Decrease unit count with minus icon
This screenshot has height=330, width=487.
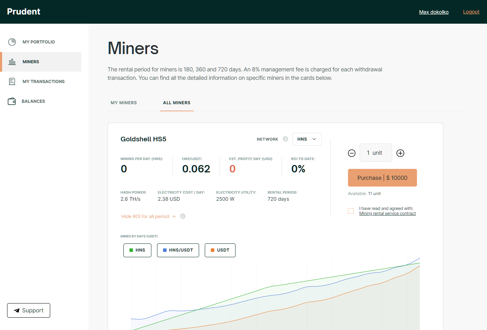[352, 153]
